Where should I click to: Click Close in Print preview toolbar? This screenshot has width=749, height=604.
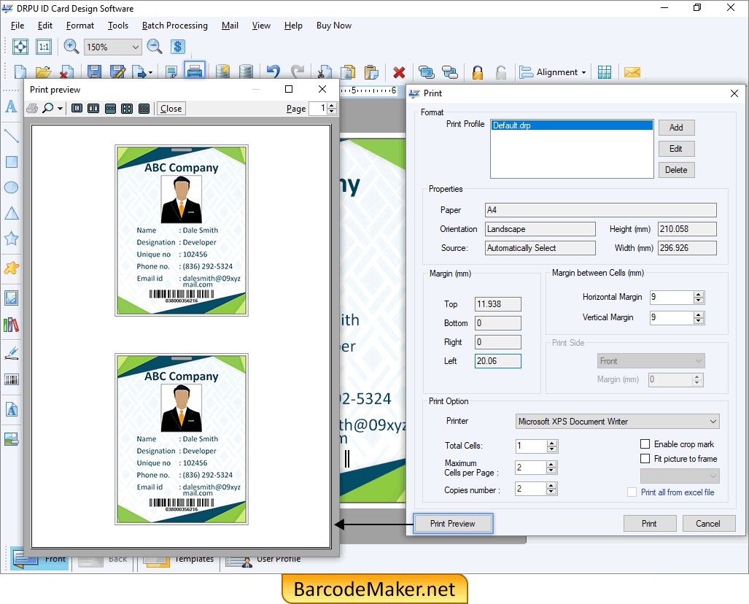[x=171, y=109]
